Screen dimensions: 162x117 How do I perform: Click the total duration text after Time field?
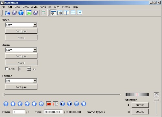click(73, 112)
